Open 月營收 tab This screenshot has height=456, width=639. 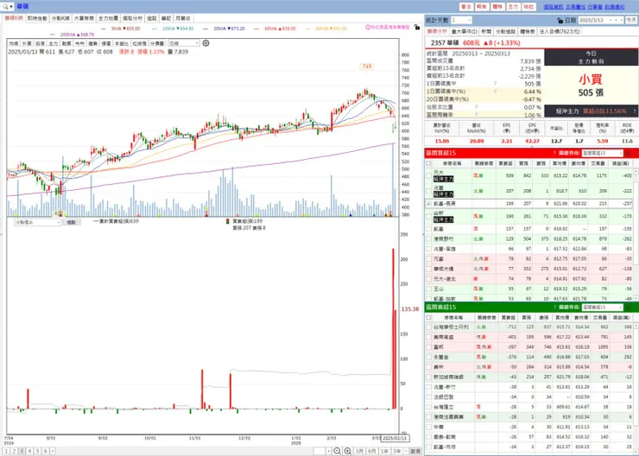coord(182,18)
